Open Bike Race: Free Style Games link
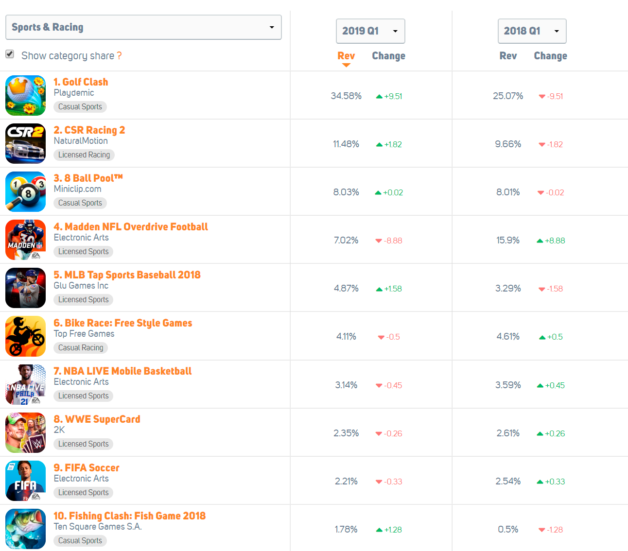The width and height of the screenshot is (628, 551). click(123, 323)
